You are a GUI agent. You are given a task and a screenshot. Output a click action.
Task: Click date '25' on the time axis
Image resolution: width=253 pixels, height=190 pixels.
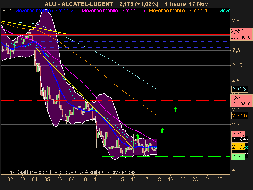(x=220, y=179)
